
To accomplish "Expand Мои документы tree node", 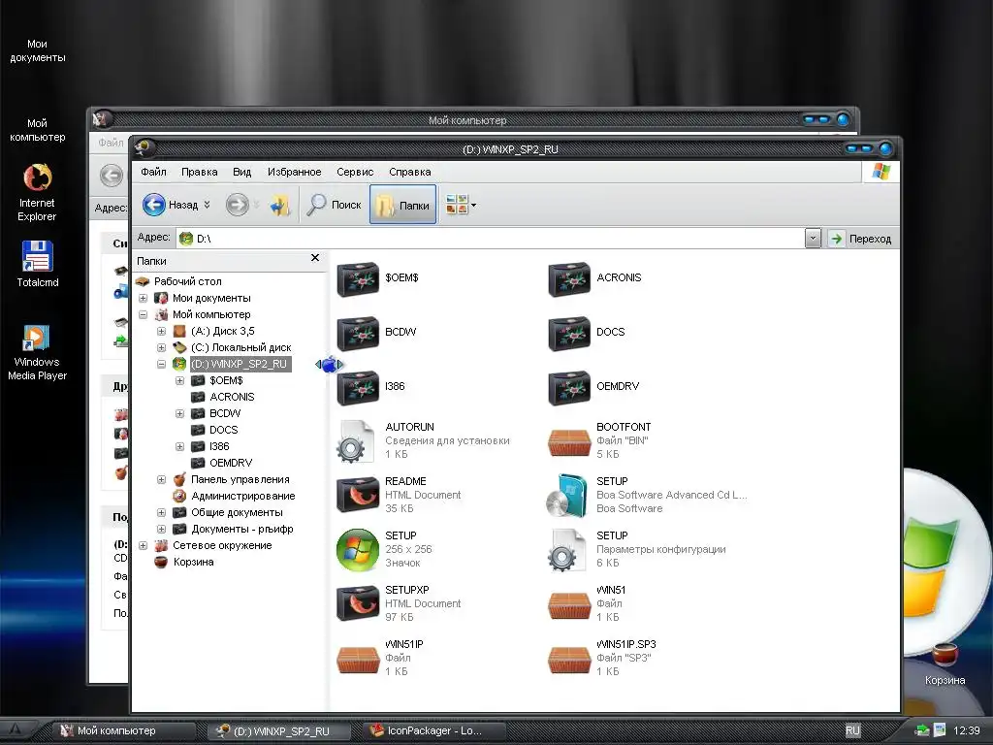I will pyautogui.click(x=144, y=298).
